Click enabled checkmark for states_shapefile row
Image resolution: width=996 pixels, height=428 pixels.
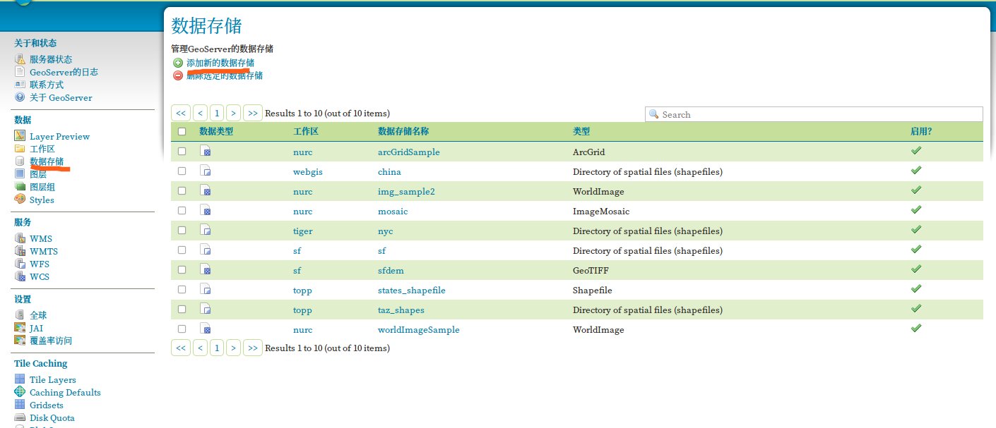click(916, 288)
